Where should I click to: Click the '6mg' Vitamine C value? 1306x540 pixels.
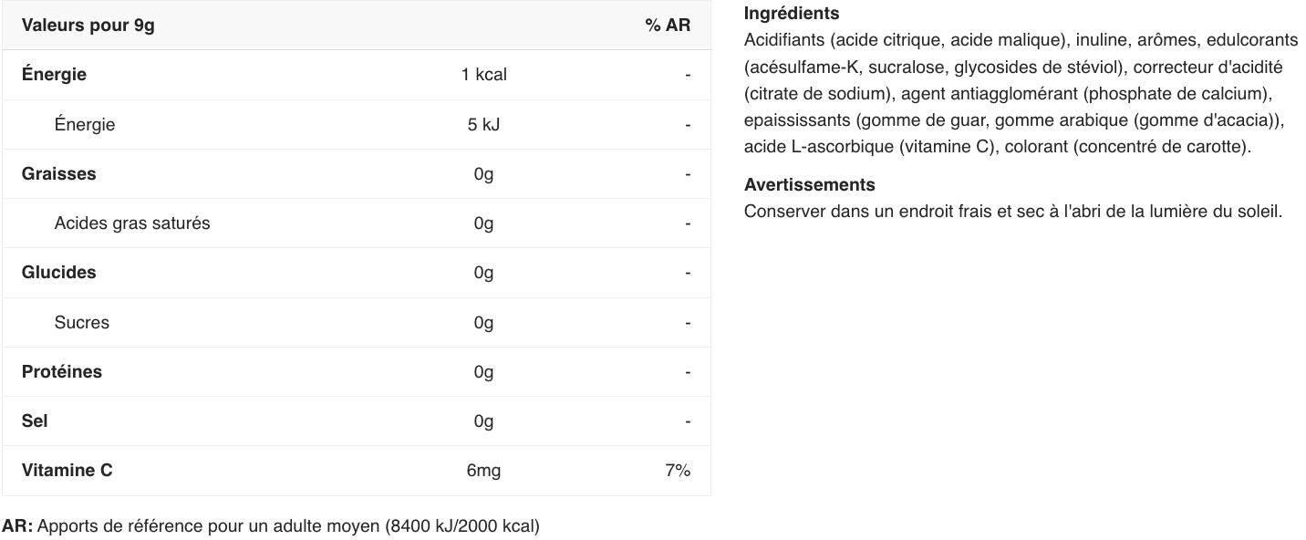click(483, 471)
